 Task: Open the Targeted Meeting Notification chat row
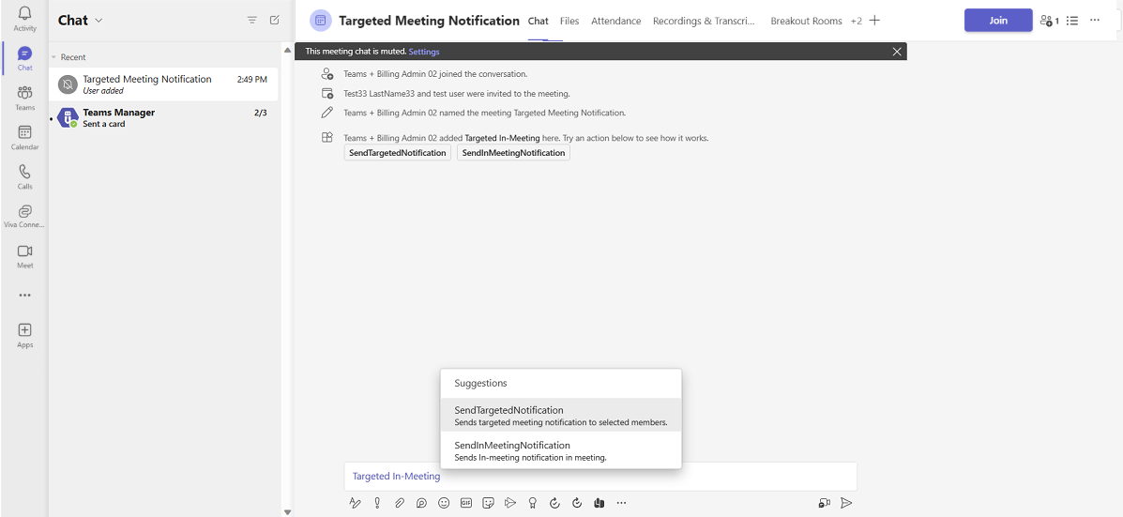pos(164,84)
